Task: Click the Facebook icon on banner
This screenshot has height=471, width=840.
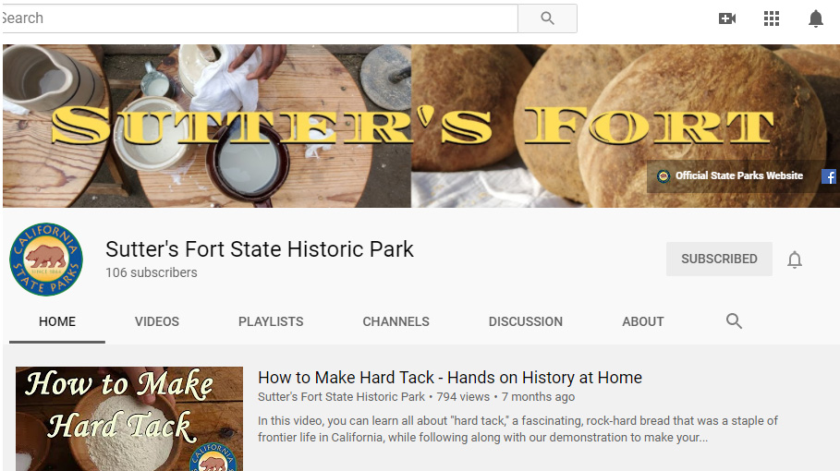Action: tap(829, 176)
